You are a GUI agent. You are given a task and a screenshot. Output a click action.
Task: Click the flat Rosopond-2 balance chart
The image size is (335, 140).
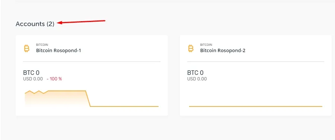pyautogui.click(x=255, y=106)
